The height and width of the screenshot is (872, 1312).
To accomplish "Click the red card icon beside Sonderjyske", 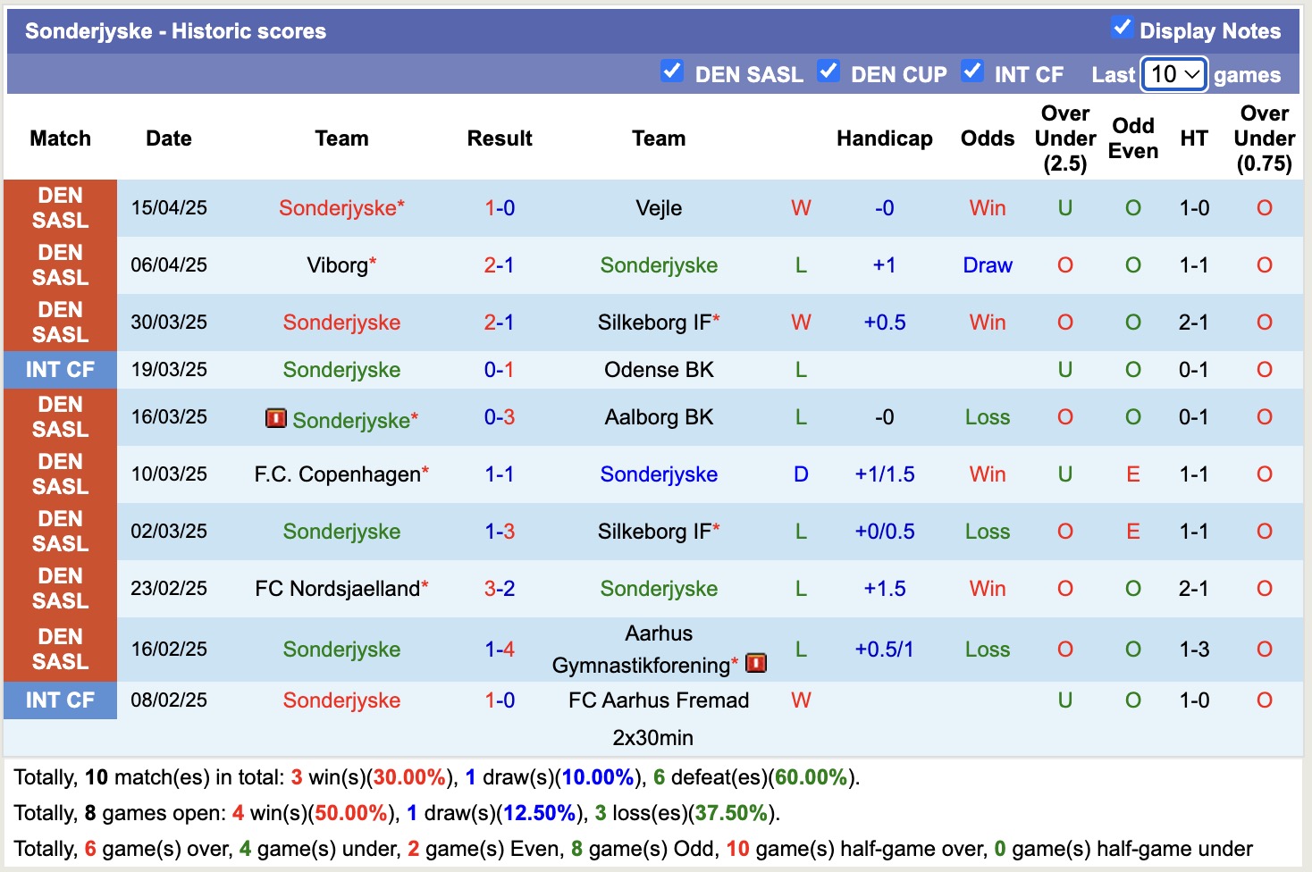I will pos(277,417).
